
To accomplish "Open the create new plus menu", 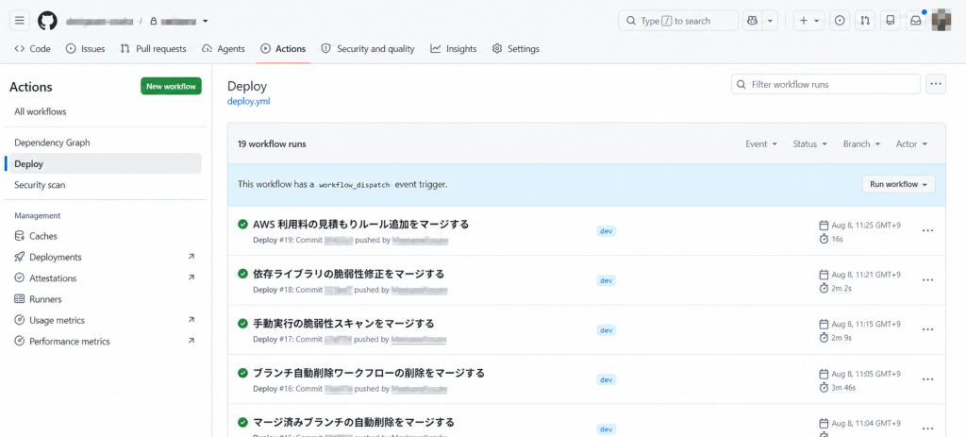I will coord(808,21).
